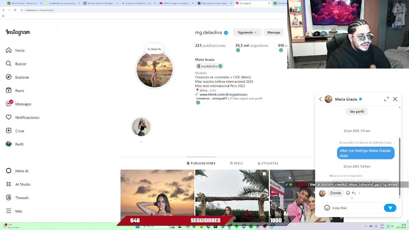The width and height of the screenshot is (409, 230).
Task: Reload the page in browser
Action: pyautogui.click(x=15, y=10)
